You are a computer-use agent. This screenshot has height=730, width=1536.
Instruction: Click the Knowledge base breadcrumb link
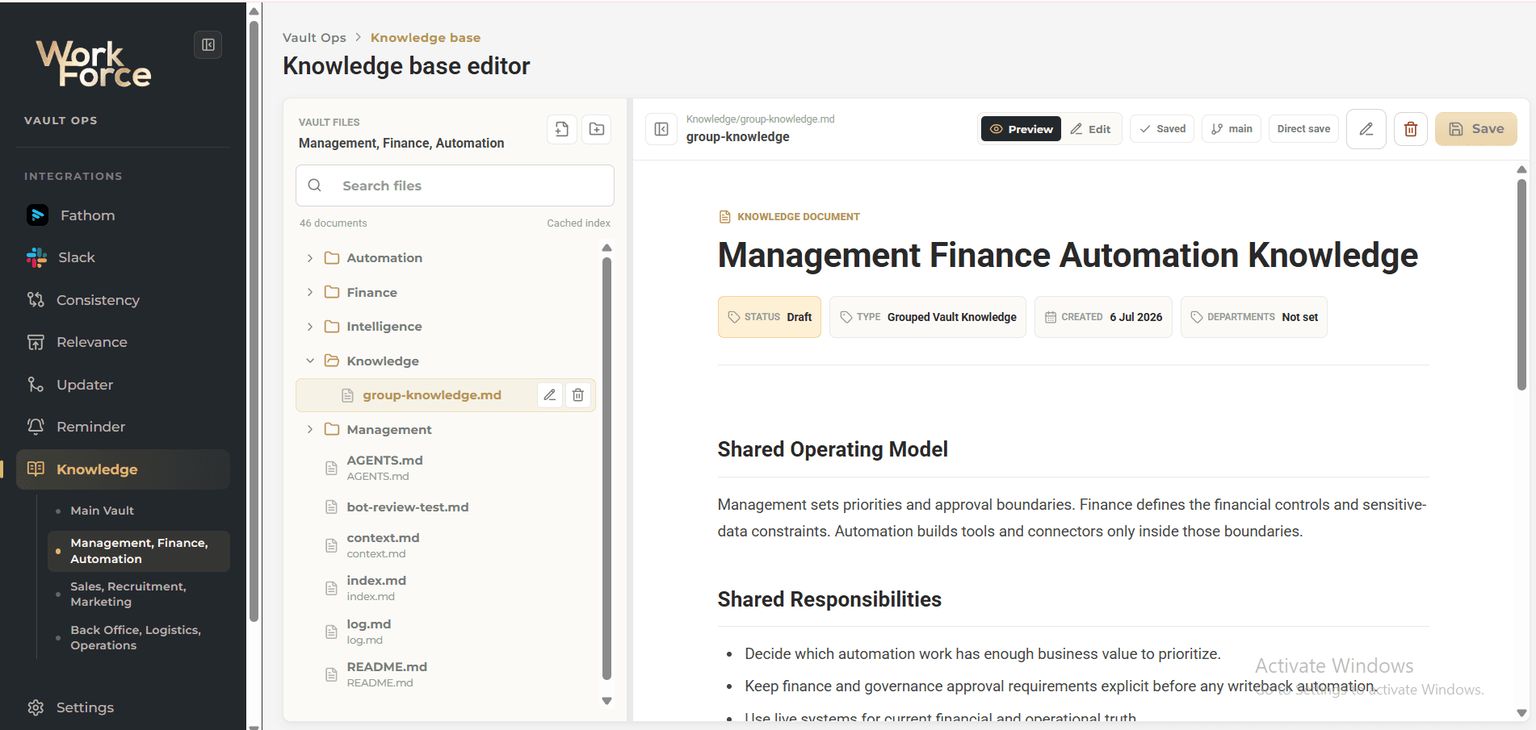pos(426,38)
